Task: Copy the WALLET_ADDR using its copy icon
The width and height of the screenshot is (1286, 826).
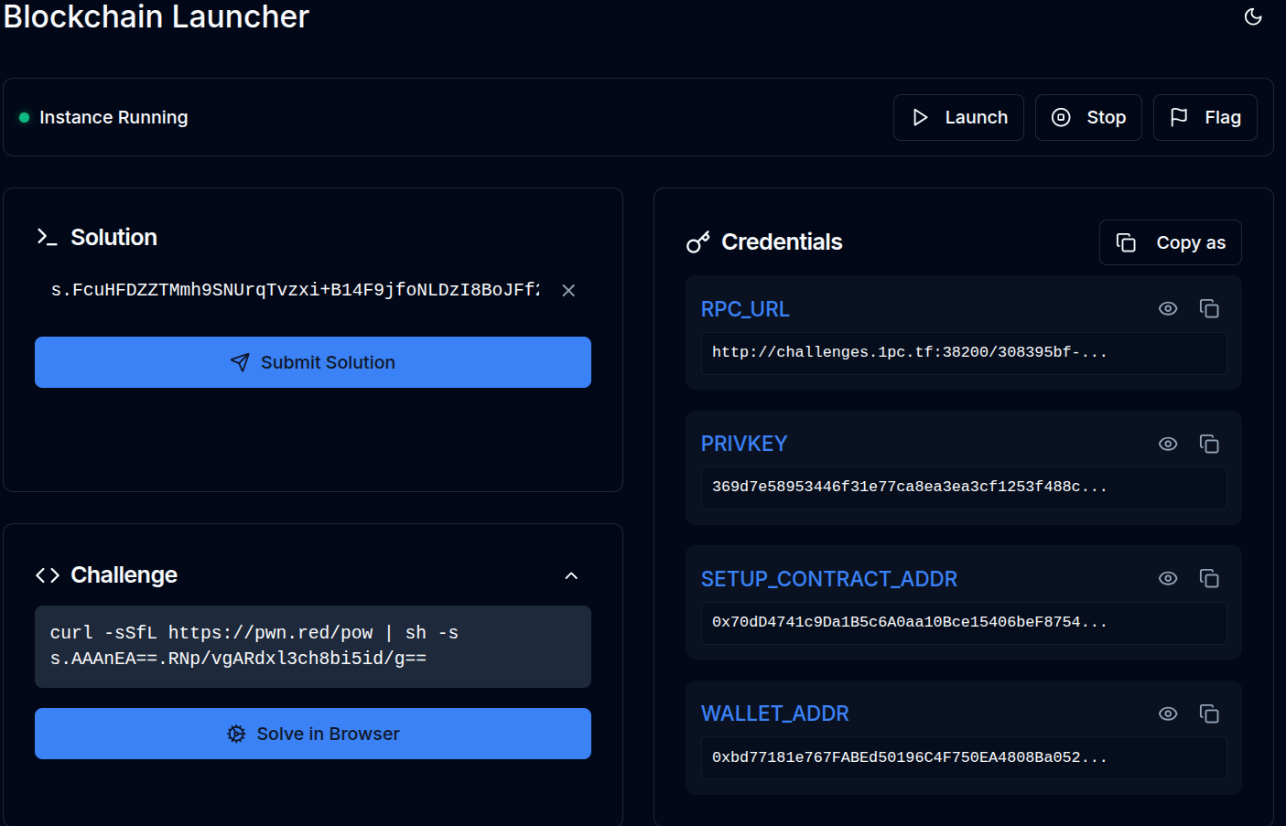Action: coord(1209,713)
